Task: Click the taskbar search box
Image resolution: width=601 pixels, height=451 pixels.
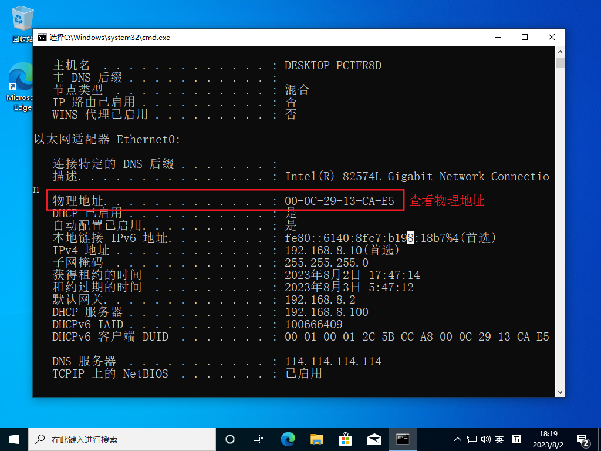Action: click(122, 439)
